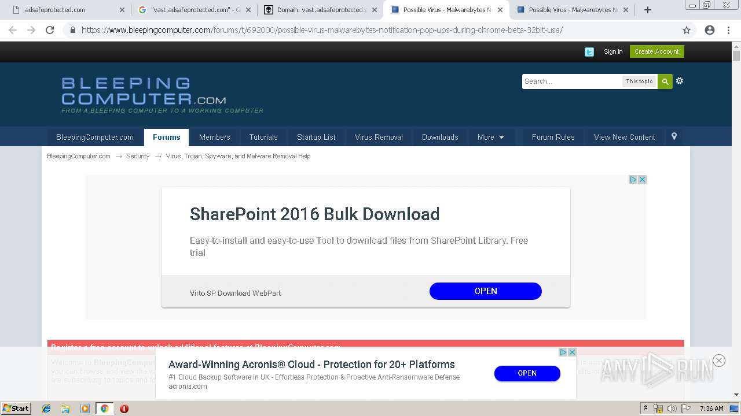Open advanced search gear icon
Image resolution: width=741 pixels, height=416 pixels.
(x=680, y=81)
